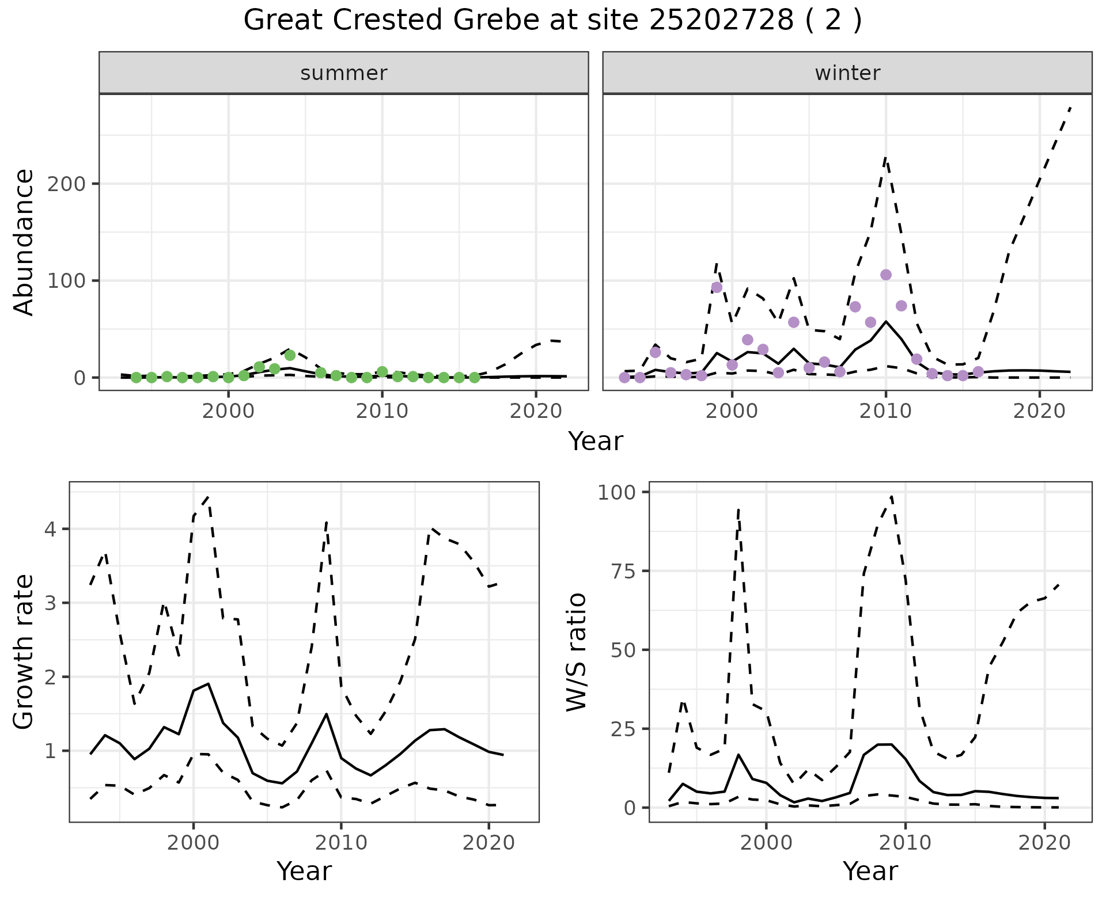This screenshot has height=898, width=1106.
Task: Click the summer facet header
Action: 343,73
